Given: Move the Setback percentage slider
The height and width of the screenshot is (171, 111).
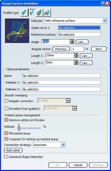Looking at the screenshot, I should point(19,128).
